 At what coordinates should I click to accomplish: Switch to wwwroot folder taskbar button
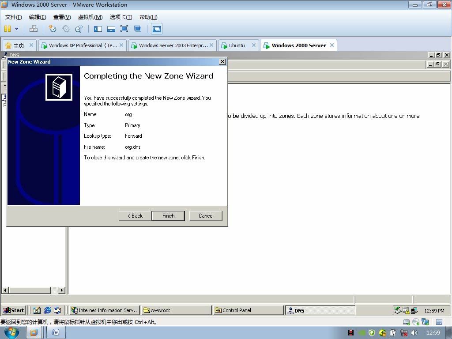click(x=177, y=310)
